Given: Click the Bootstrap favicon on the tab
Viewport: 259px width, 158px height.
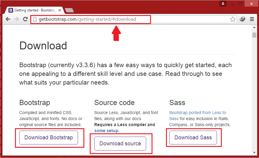Looking at the screenshot, I should 11,10.
